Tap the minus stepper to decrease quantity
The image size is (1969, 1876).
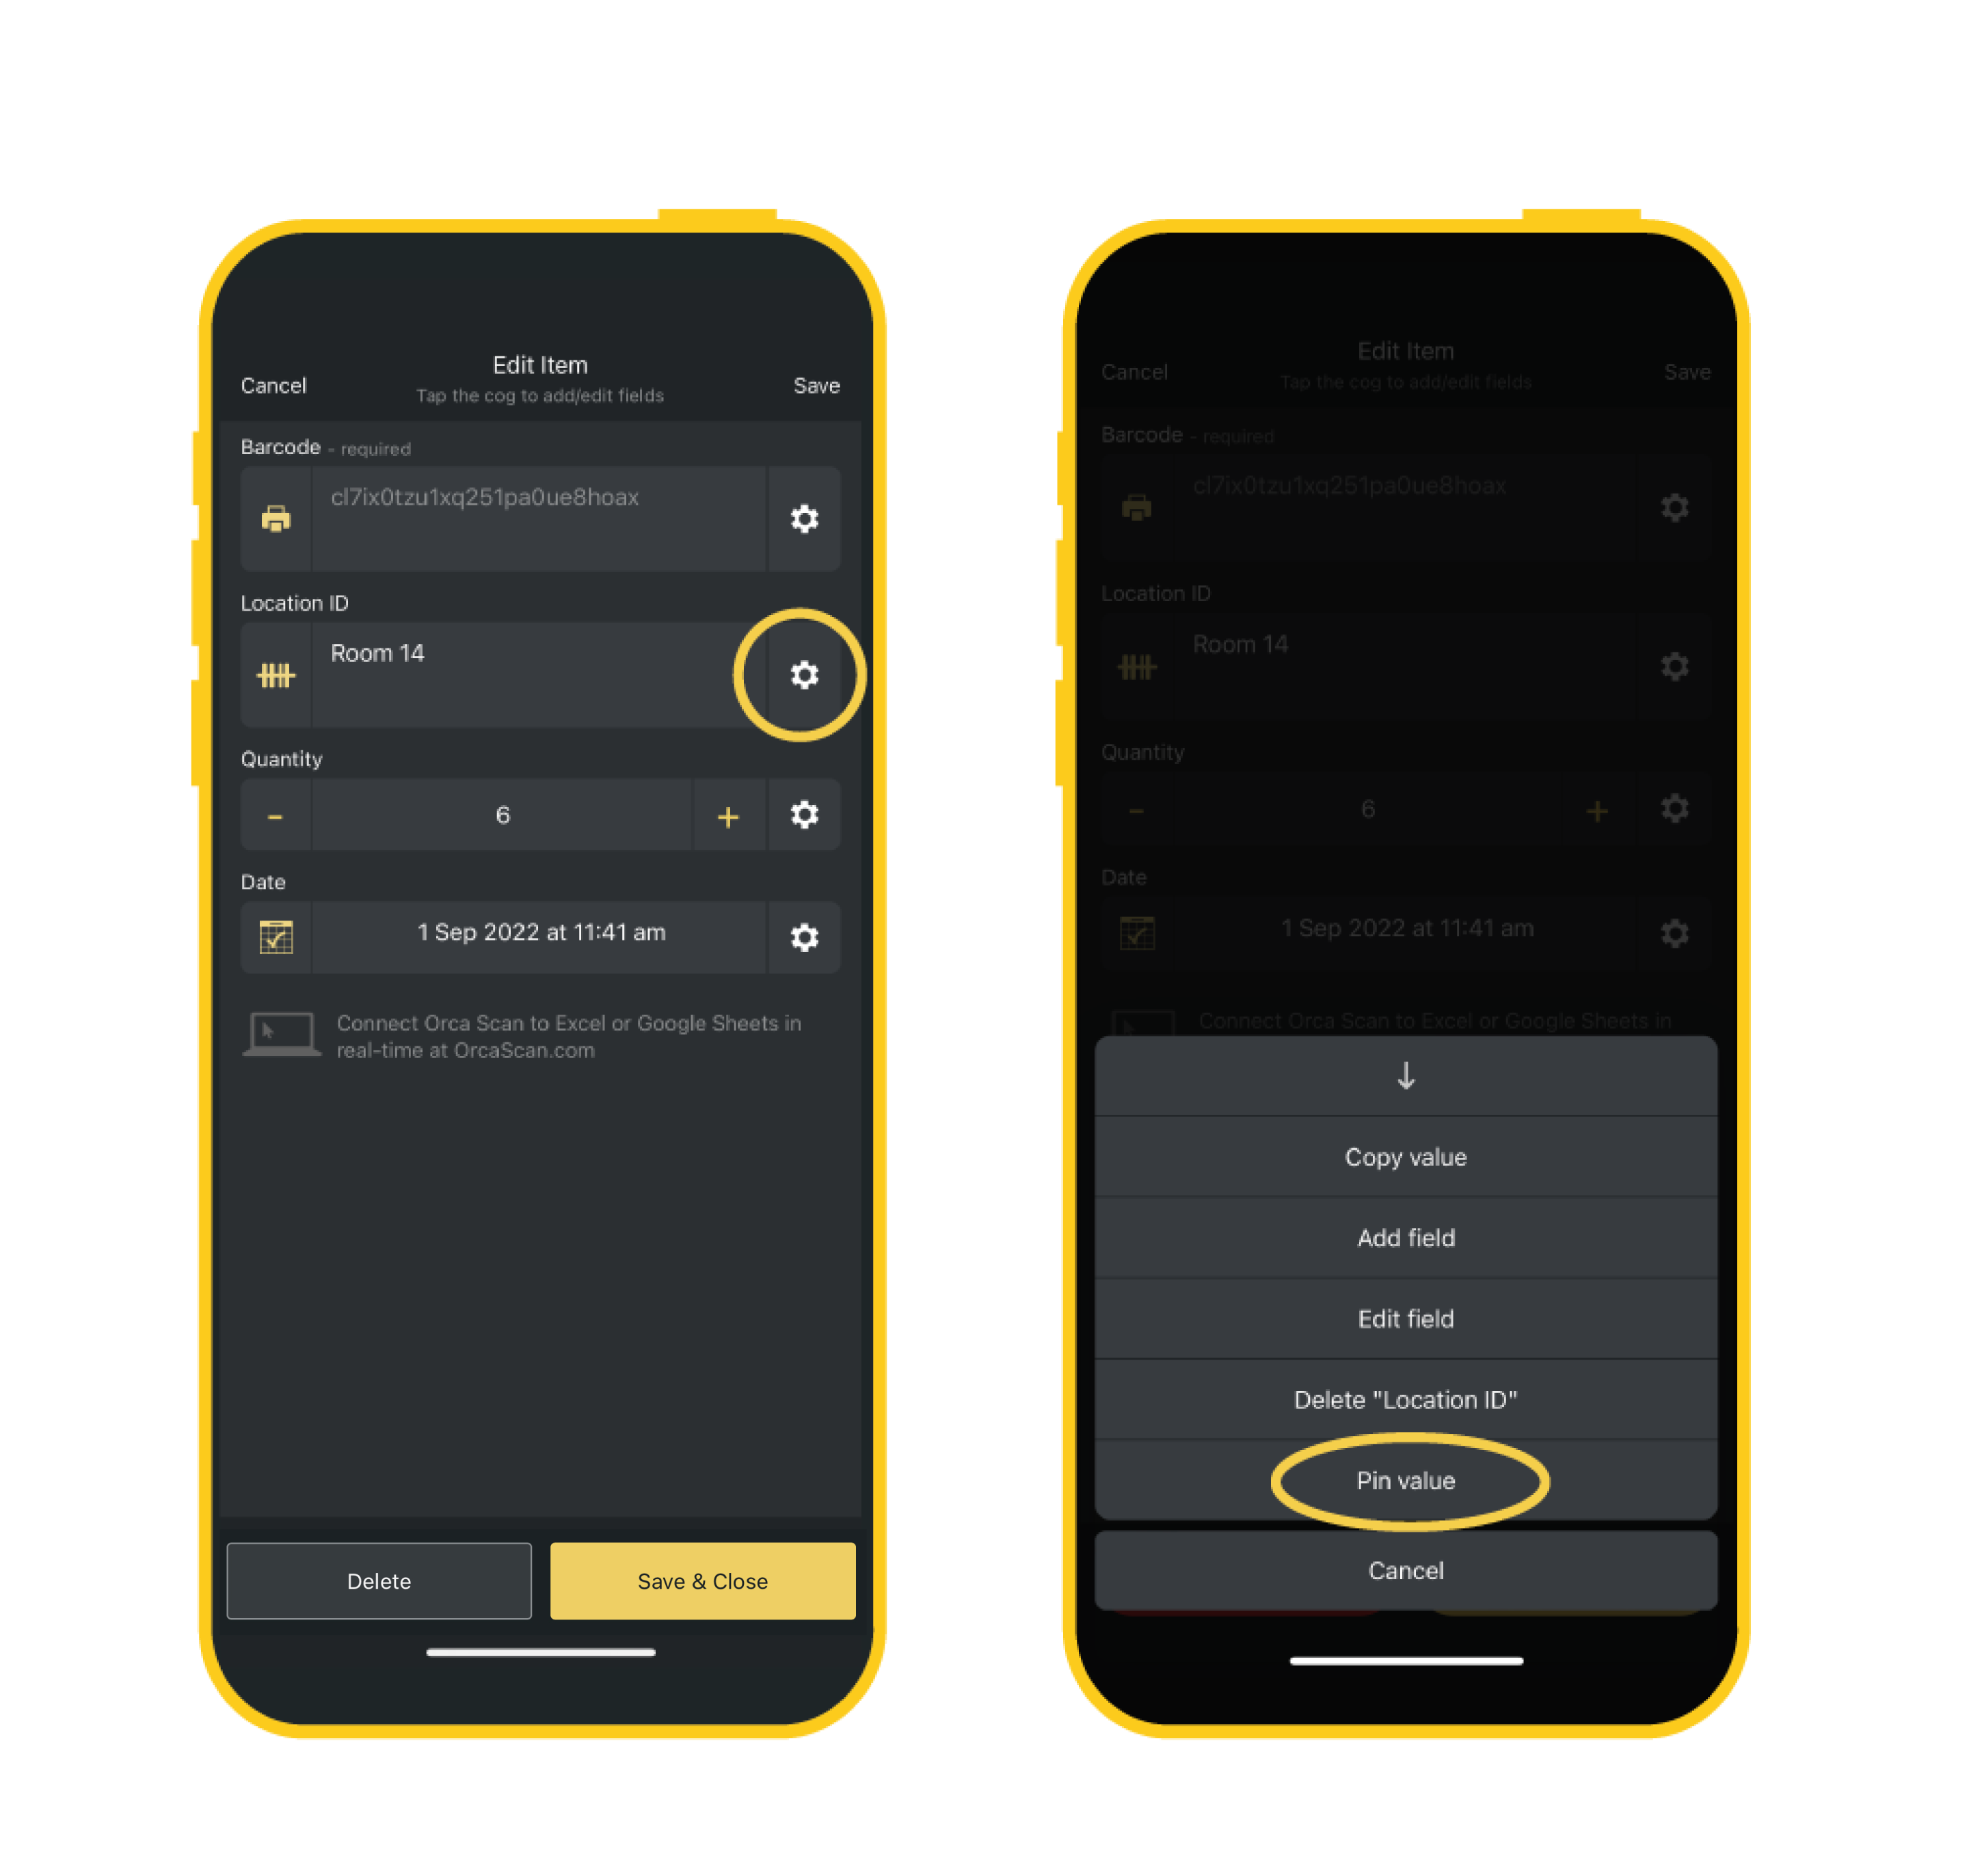click(x=274, y=814)
